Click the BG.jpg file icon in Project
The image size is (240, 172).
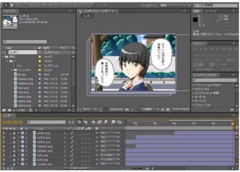(15, 74)
